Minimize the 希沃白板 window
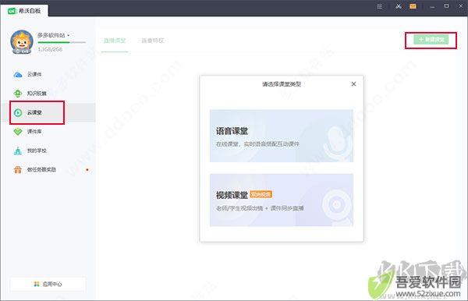The height and width of the screenshot is (301, 468). (x=432, y=6)
